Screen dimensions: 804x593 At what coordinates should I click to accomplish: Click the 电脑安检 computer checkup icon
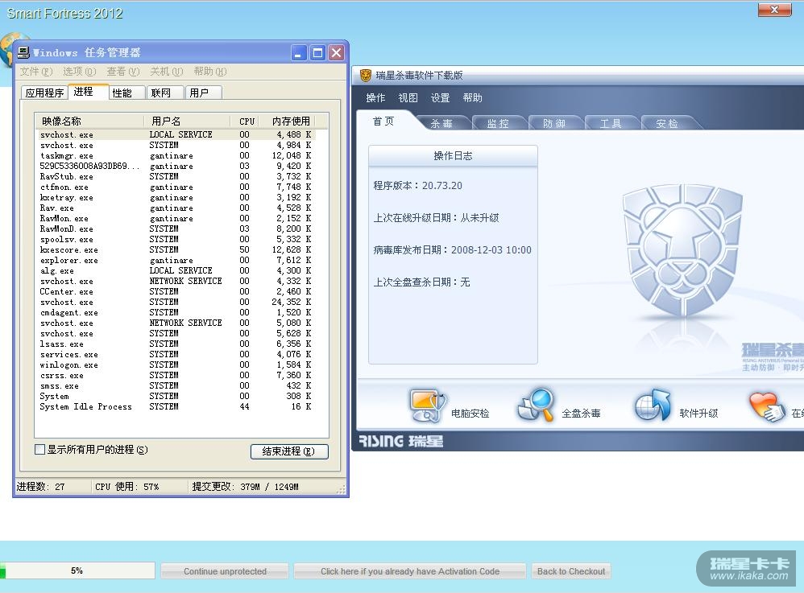428,406
